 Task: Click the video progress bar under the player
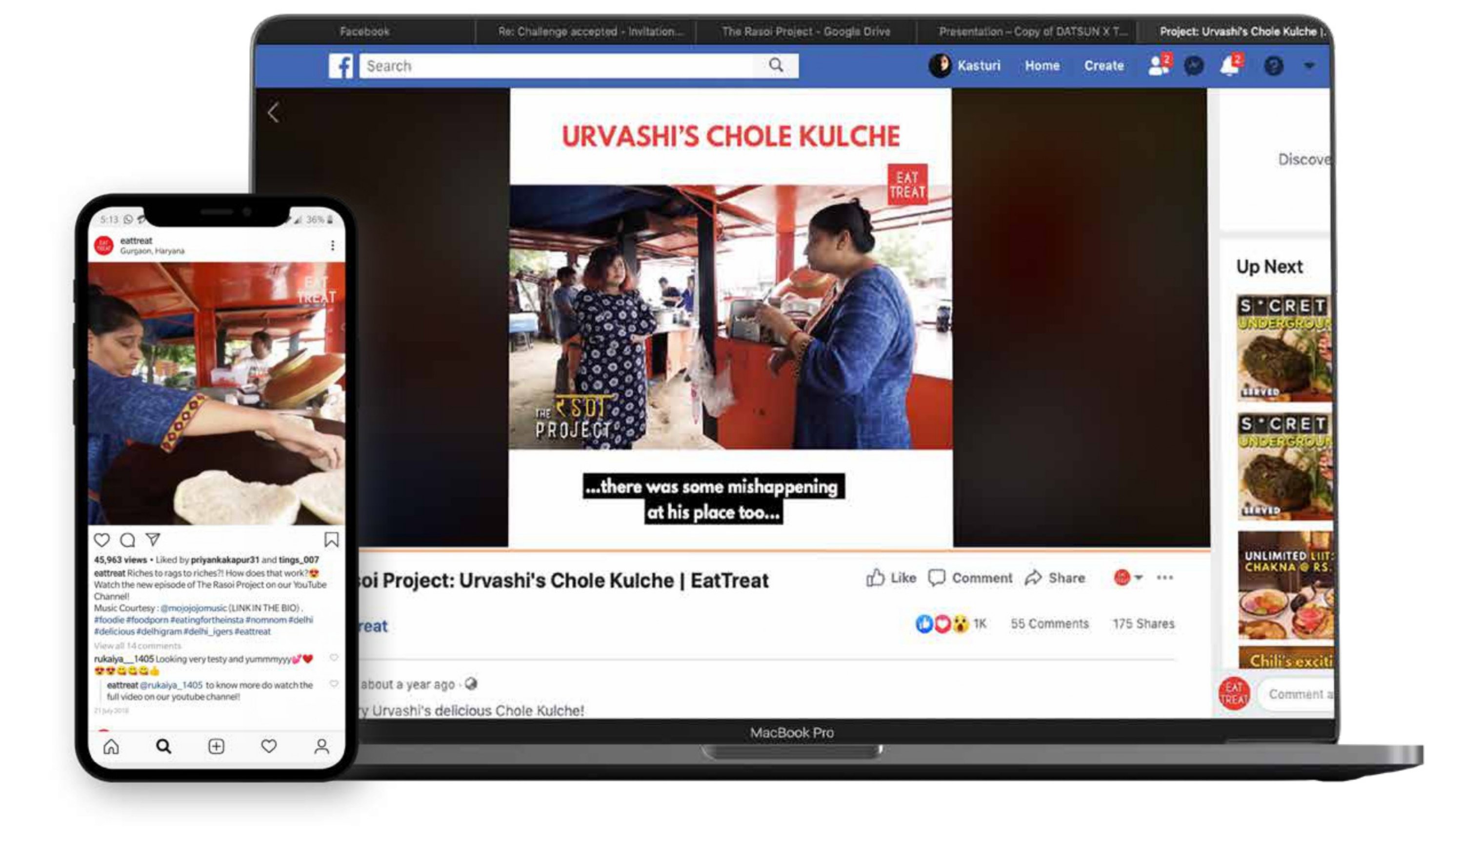[x=784, y=550]
